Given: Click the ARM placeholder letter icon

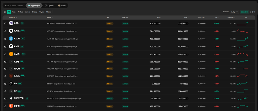Looking at the screenshot, I should point(11,62).
